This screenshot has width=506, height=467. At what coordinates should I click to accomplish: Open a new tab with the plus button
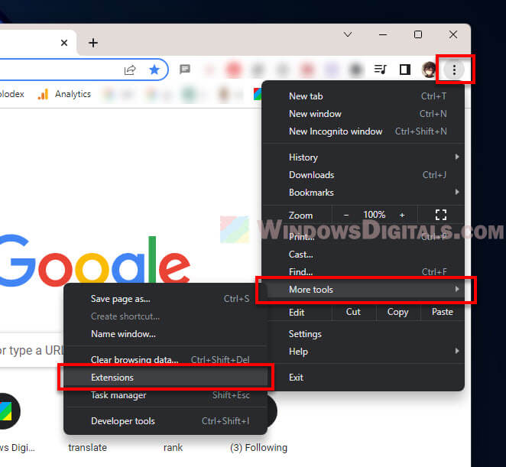93,43
